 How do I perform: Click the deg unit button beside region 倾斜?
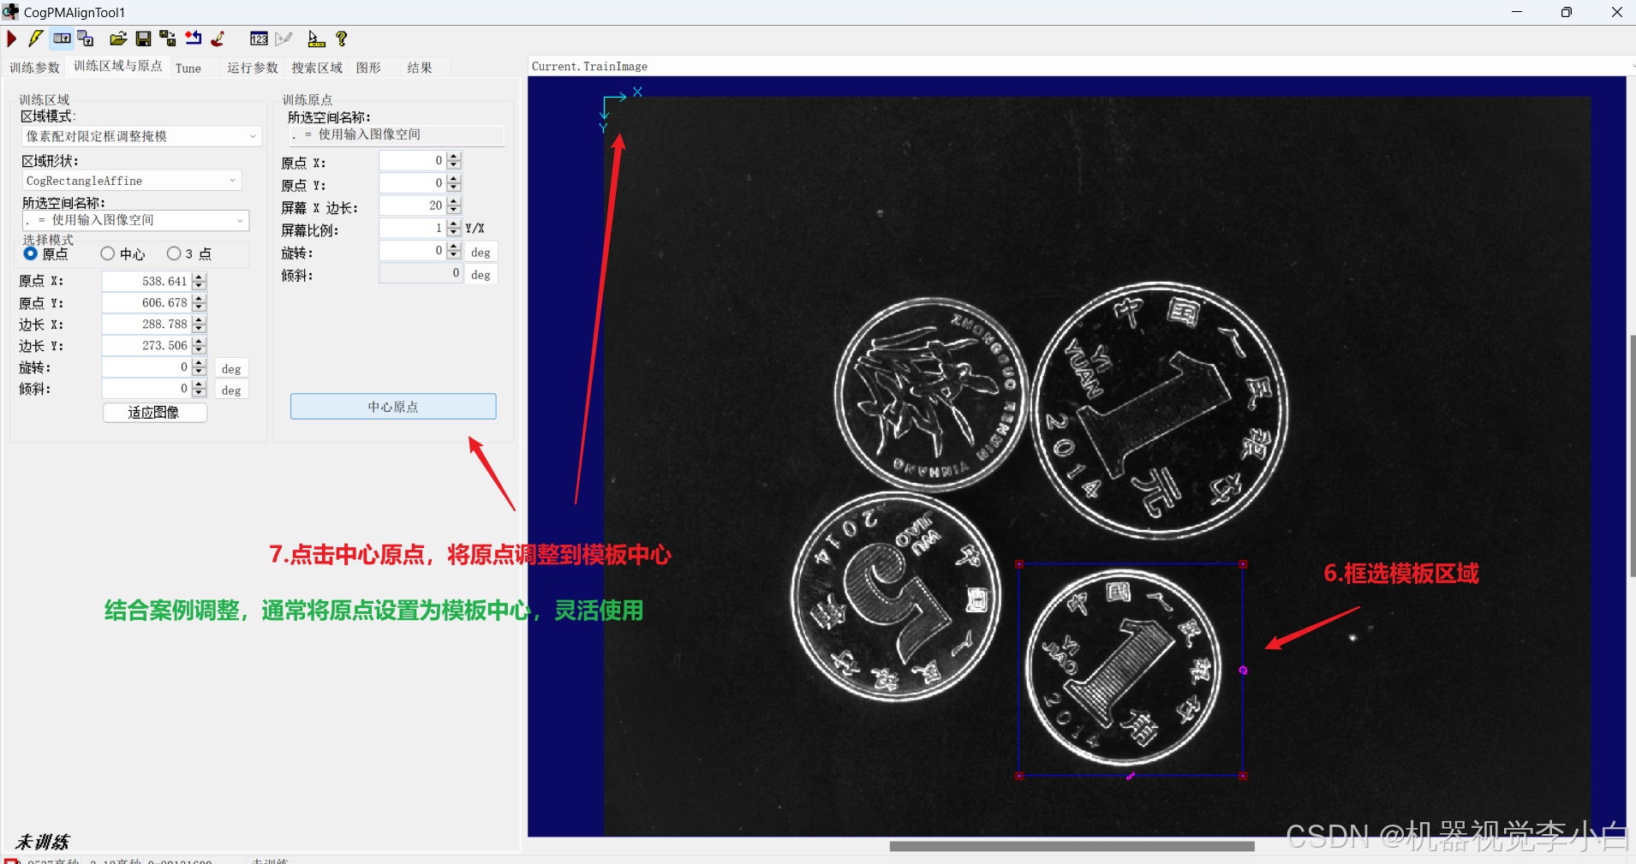pyautogui.click(x=231, y=390)
